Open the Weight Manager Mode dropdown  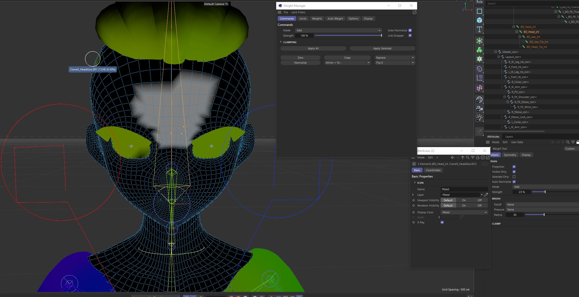[338, 30]
